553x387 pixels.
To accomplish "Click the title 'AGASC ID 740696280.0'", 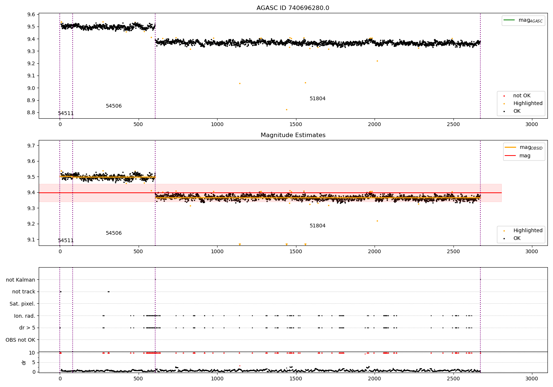I will [293, 8].
